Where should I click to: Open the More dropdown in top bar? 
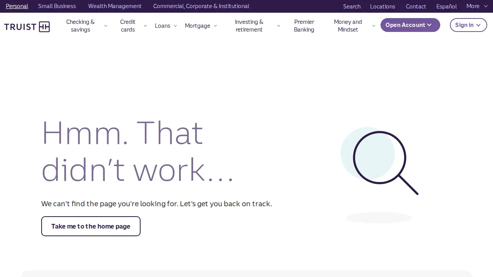pos(477,6)
